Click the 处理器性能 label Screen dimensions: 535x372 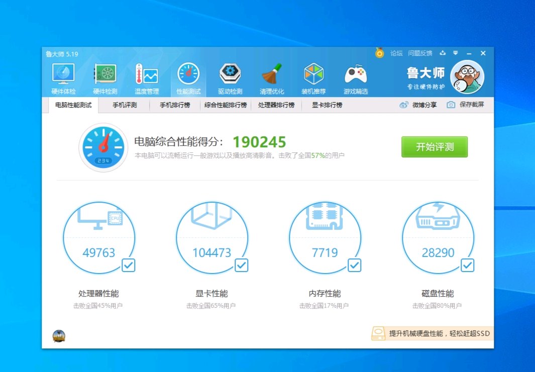(98, 294)
